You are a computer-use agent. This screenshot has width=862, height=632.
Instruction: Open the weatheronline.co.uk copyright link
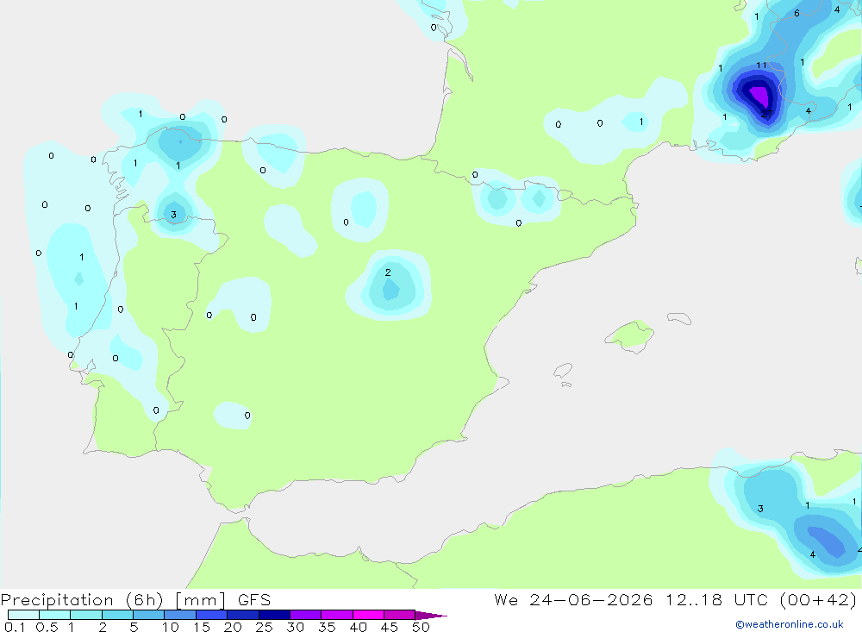790,624
